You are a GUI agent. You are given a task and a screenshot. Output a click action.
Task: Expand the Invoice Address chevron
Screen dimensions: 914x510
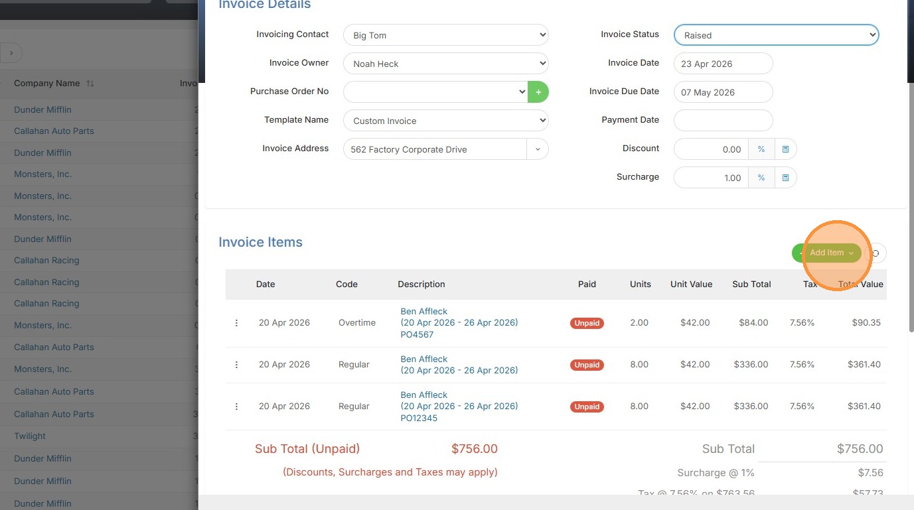538,149
